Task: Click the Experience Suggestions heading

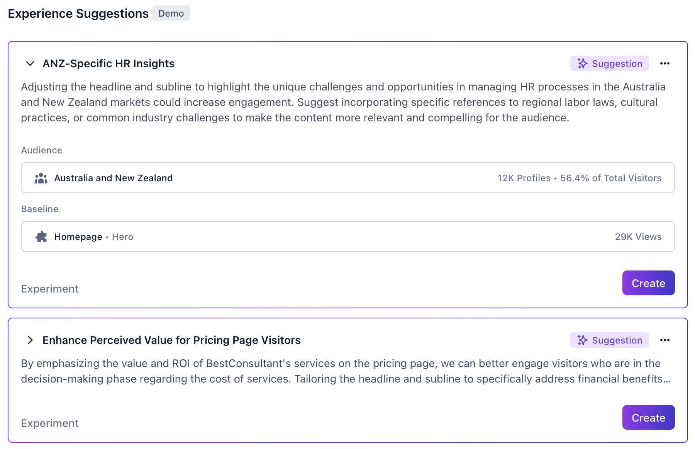Action: pyautogui.click(x=78, y=14)
